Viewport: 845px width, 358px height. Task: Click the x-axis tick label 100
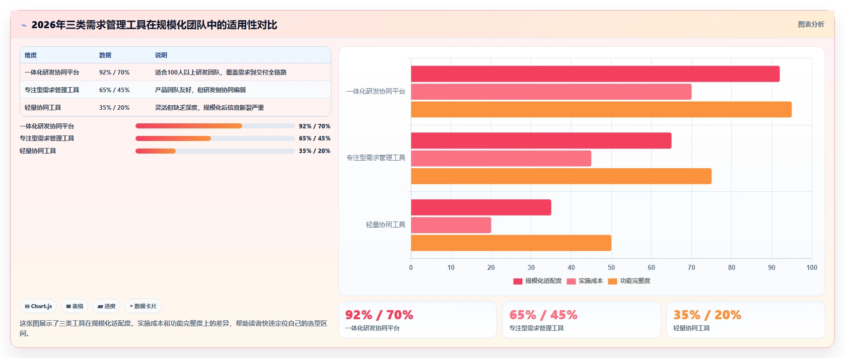click(812, 268)
